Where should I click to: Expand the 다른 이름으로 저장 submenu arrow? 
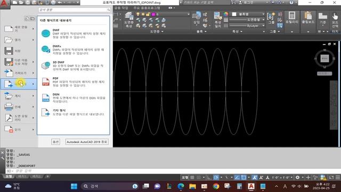(x=33, y=62)
